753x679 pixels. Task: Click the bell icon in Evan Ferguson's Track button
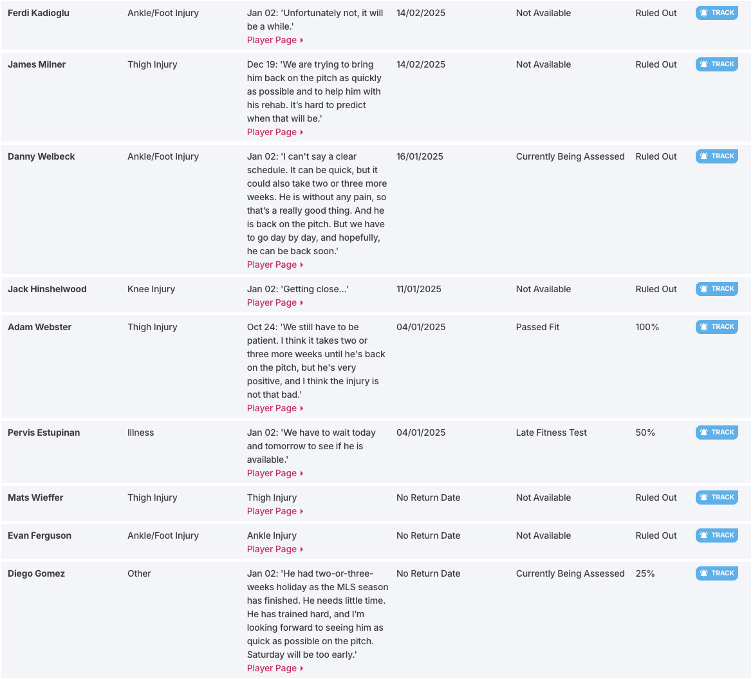(x=703, y=535)
